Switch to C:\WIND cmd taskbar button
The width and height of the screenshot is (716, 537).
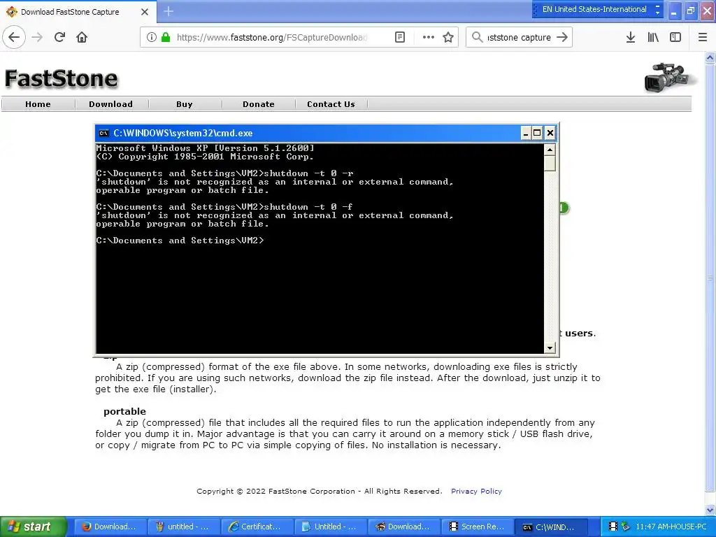pos(551,527)
